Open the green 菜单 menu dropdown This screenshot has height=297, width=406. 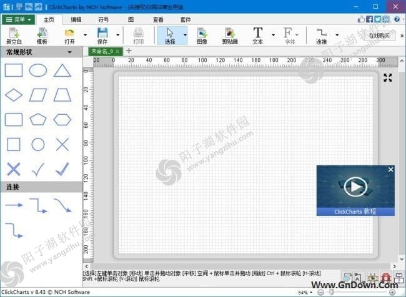[x=18, y=19]
